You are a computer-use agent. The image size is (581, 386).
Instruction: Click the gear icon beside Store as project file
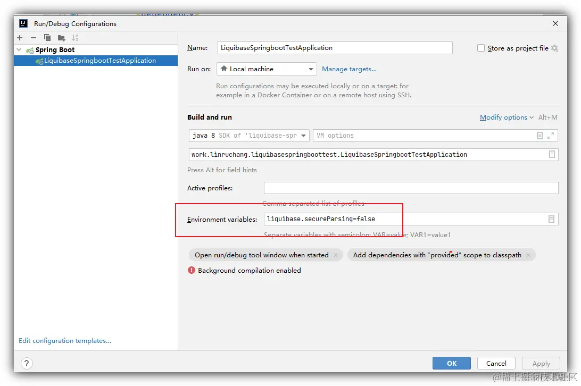click(554, 48)
